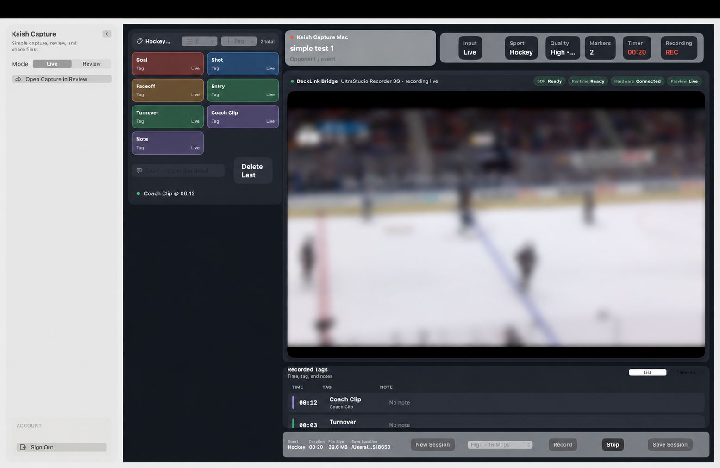The height and width of the screenshot is (468, 720).
Task: Click the NOTE column header
Action: pyautogui.click(x=386, y=387)
